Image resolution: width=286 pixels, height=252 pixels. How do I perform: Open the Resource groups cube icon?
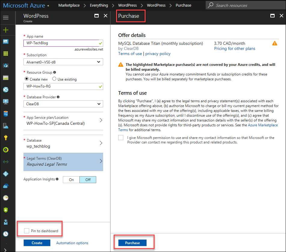click(6, 66)
